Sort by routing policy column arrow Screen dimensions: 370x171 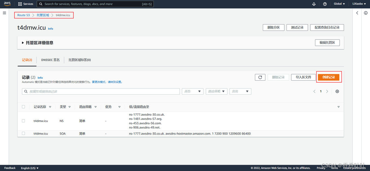click(x=96, y=107)
